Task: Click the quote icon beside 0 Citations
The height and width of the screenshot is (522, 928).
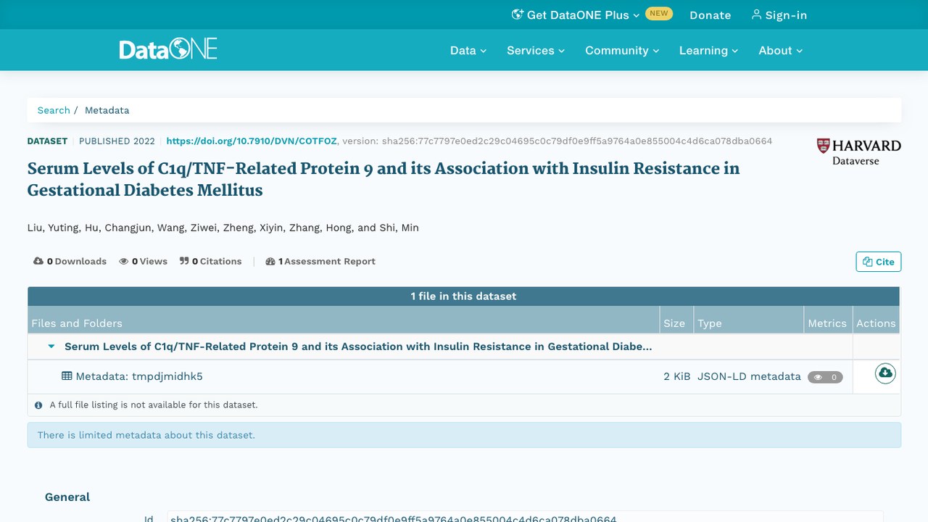Action: point(184,261)
